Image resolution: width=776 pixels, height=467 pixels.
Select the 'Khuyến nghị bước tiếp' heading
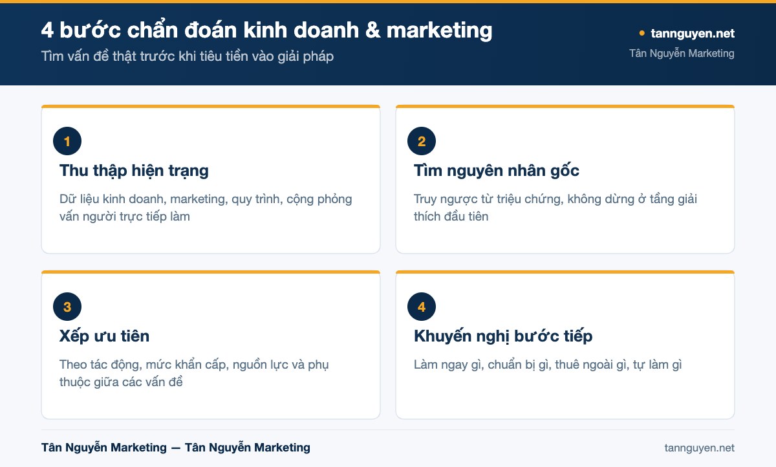click(x=503, y=336)
